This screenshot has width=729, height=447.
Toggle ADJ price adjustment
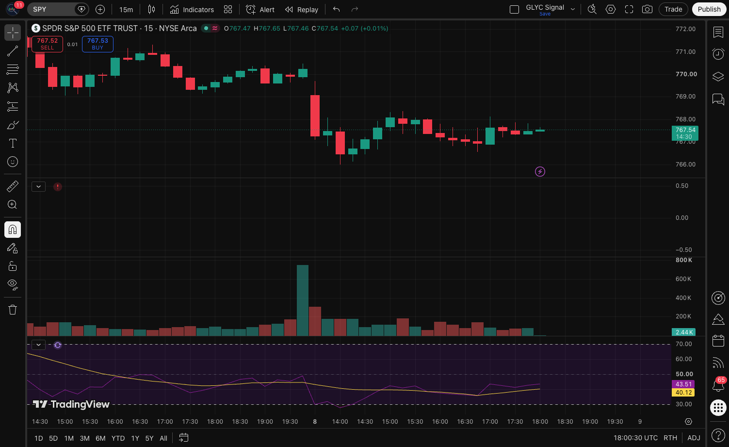tap(694, 438)
